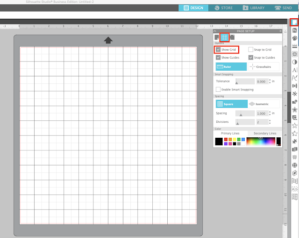Click the Tolerance value field

[262, 82]
